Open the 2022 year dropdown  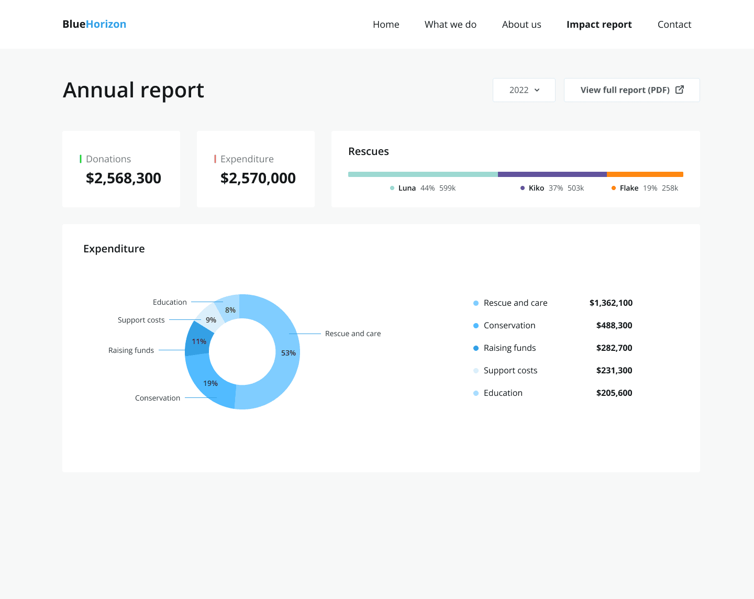point(524,90)
